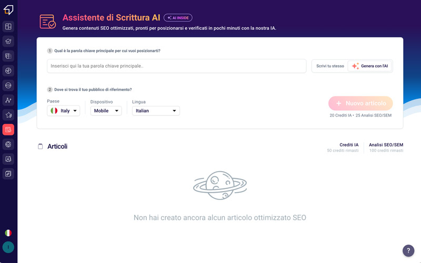Viewport: 421px width, 263px height.
Task: Switch to Genera con l'AI mode
Action: (x=370, y=66)
